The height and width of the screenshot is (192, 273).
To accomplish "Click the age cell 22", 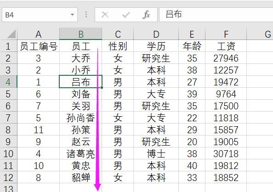I will pos(192,118).
